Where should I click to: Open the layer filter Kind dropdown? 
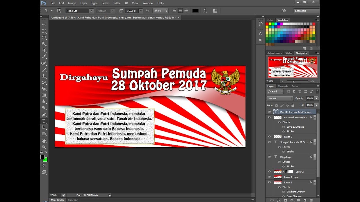(275, 91)
